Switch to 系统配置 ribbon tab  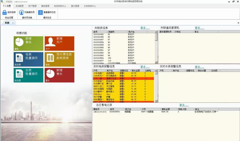click(x=19, y=6)
